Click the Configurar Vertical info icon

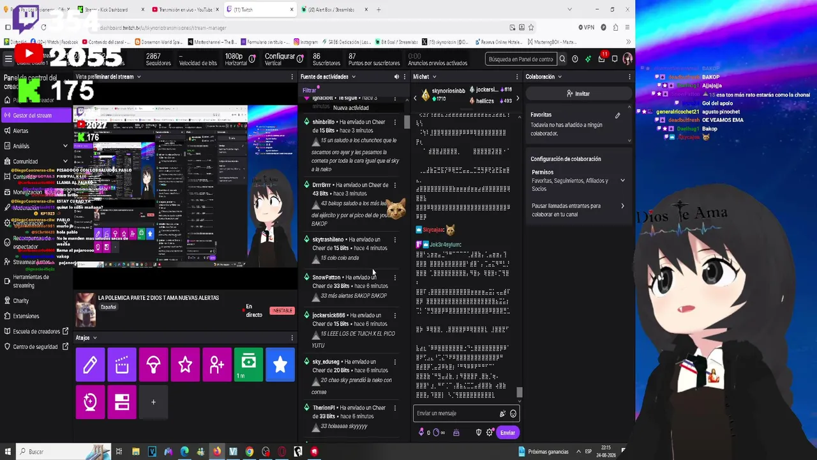[x=301, y=59]
